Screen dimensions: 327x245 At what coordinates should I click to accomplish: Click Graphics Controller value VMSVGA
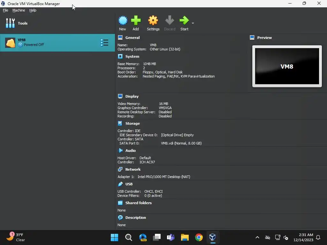point(165,108)
